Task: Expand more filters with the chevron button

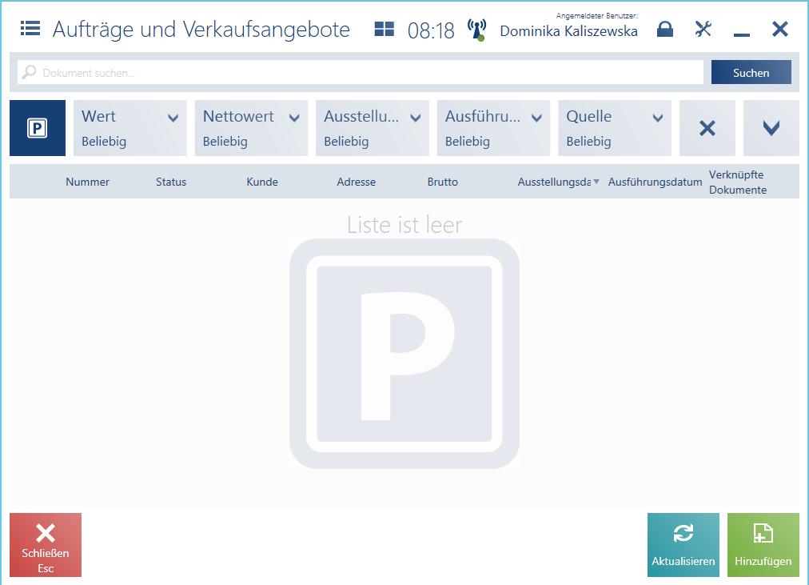Action: tap(771, 128)
